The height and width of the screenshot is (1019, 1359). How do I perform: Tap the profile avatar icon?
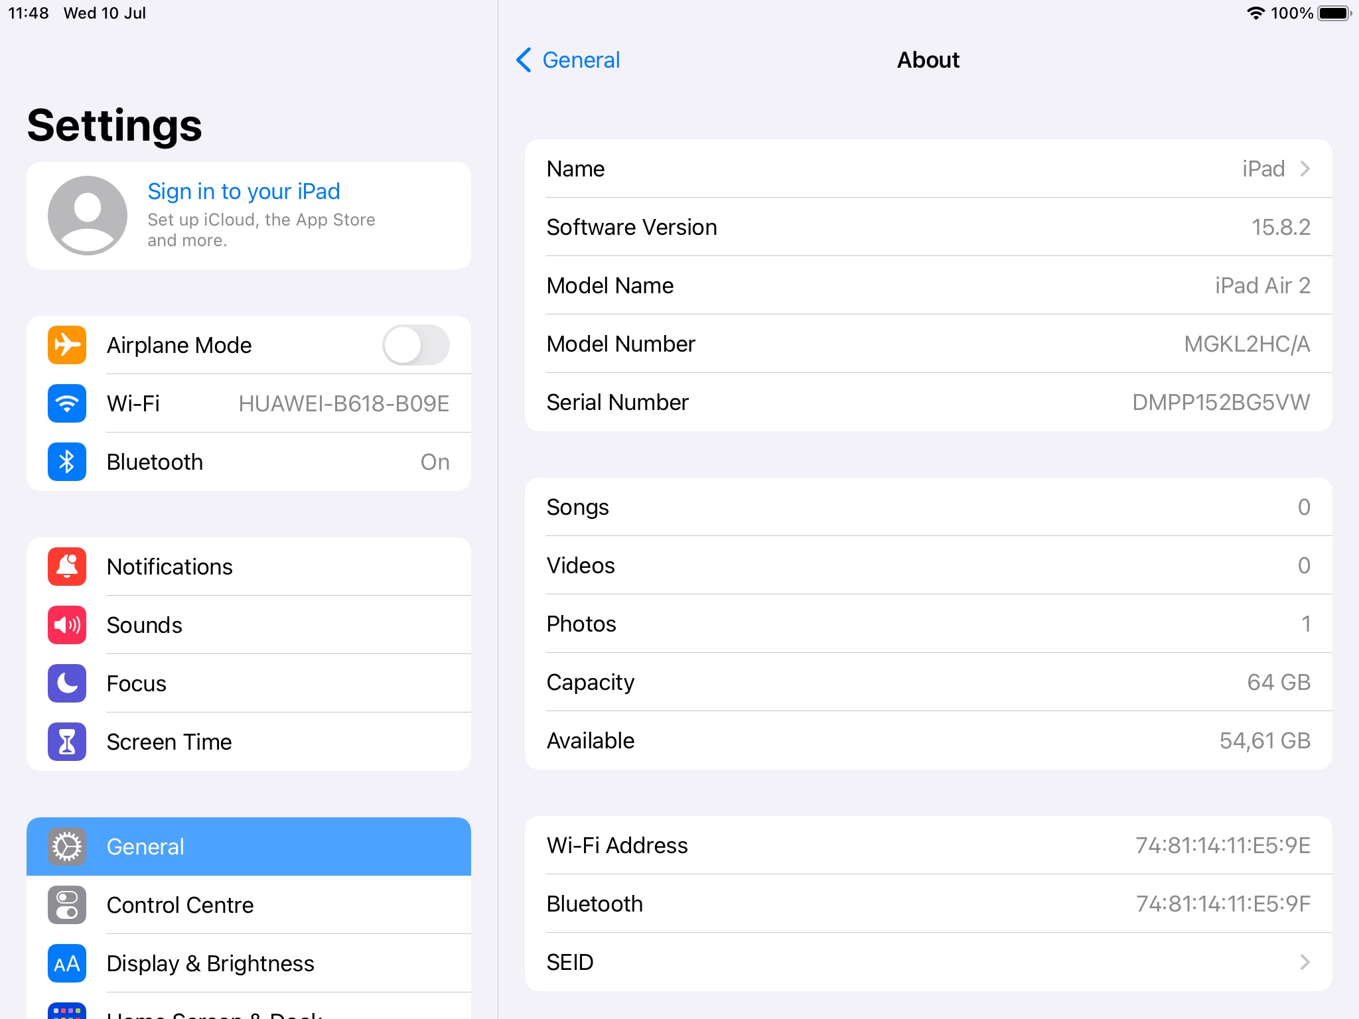[x=88, y=216]
